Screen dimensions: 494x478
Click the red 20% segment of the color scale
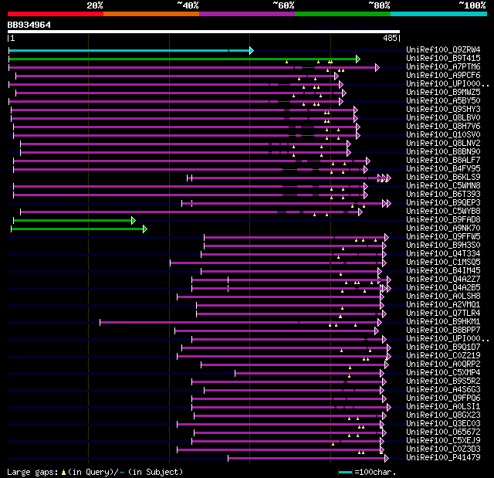[x=56, y=14]
